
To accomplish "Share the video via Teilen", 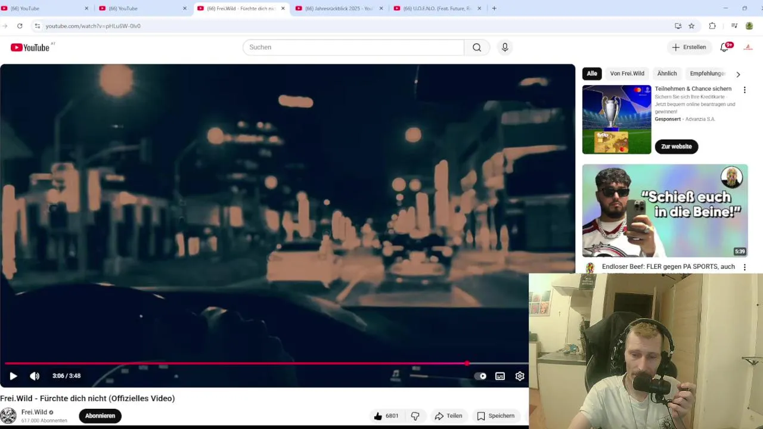I will 448,416.
